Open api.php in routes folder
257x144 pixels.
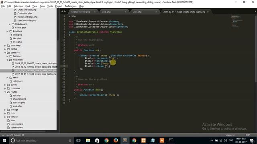pyautogui.click(x=17, y=95)
